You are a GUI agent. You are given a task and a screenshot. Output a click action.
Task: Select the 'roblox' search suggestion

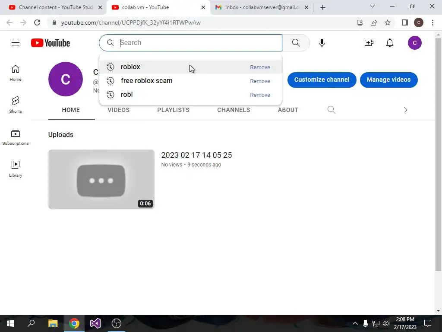tap(190, 67)
